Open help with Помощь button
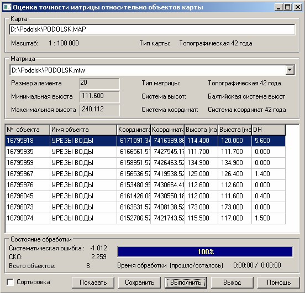Image resolution: width=305 pixels, height=293 pixels. click(x=278, y=282)
